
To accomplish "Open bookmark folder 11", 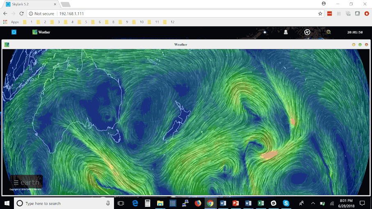I will (x=153, y=22).
